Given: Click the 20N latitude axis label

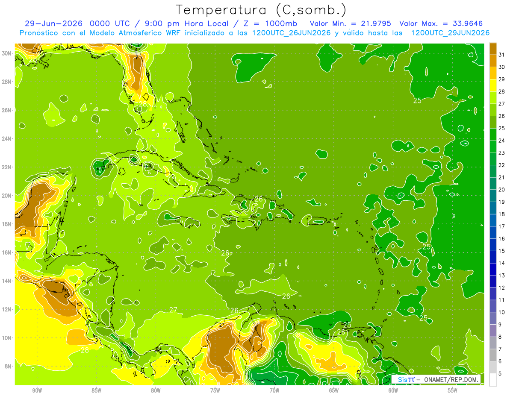Looking at the screenshot, I should tap(6, 195).
